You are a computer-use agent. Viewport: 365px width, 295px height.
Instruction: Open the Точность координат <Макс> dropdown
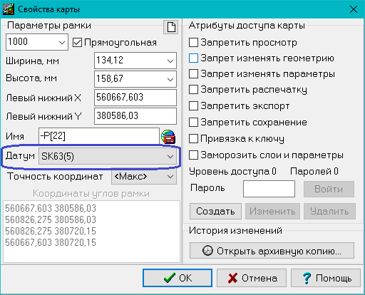tap(144, 176)
